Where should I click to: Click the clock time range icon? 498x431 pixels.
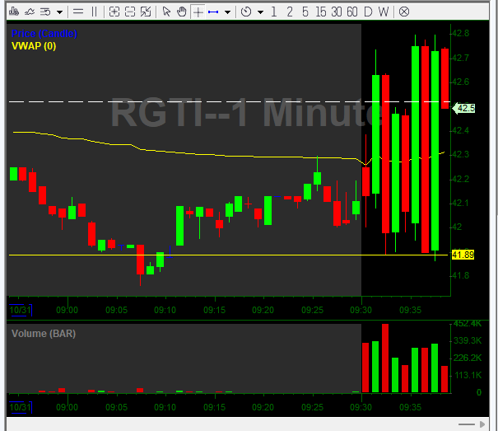(x=246, y=12)
